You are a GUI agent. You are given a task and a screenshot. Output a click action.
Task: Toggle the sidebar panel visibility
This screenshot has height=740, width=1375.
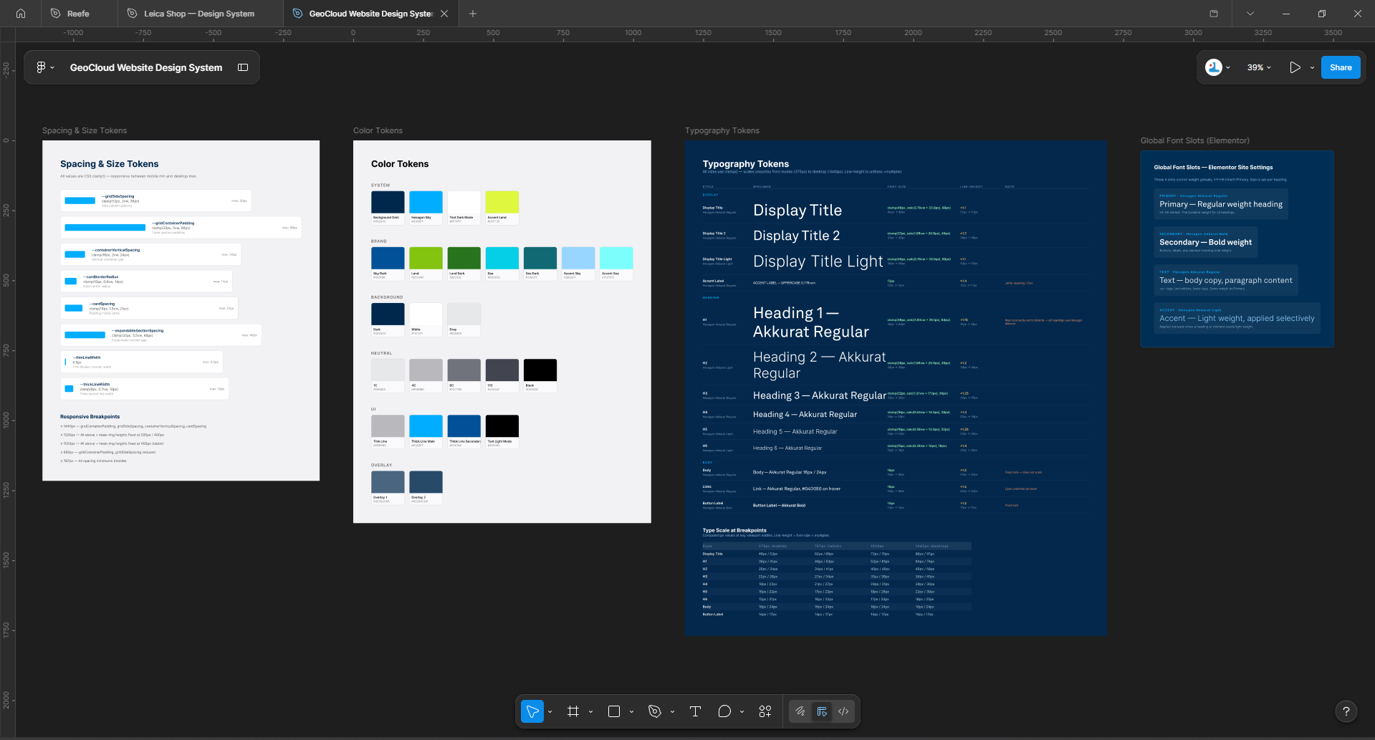point(243,67)
